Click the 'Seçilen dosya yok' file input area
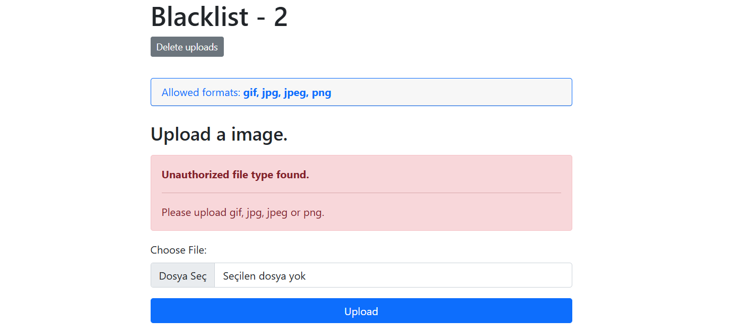The height and width of the screenshot is (330, 733). pos(393,275)
